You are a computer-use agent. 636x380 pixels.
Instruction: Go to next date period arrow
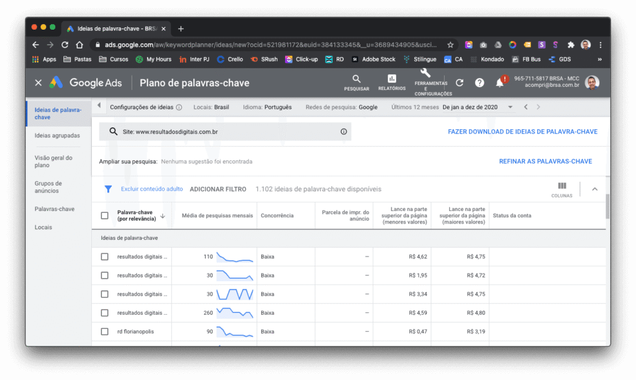pos(538,107)
